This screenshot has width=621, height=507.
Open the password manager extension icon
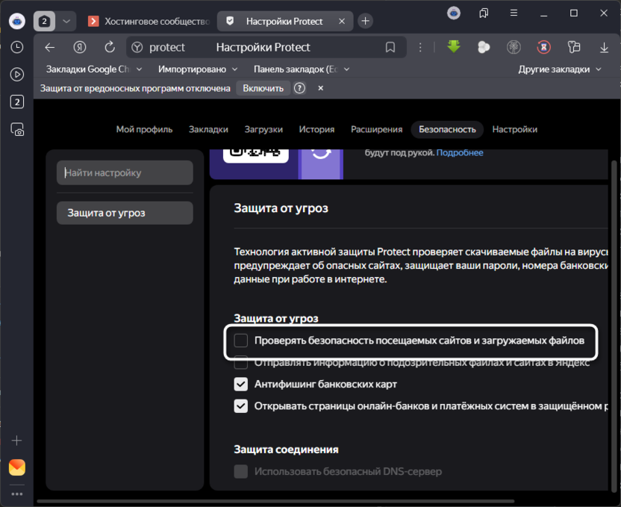click(572, 46)
